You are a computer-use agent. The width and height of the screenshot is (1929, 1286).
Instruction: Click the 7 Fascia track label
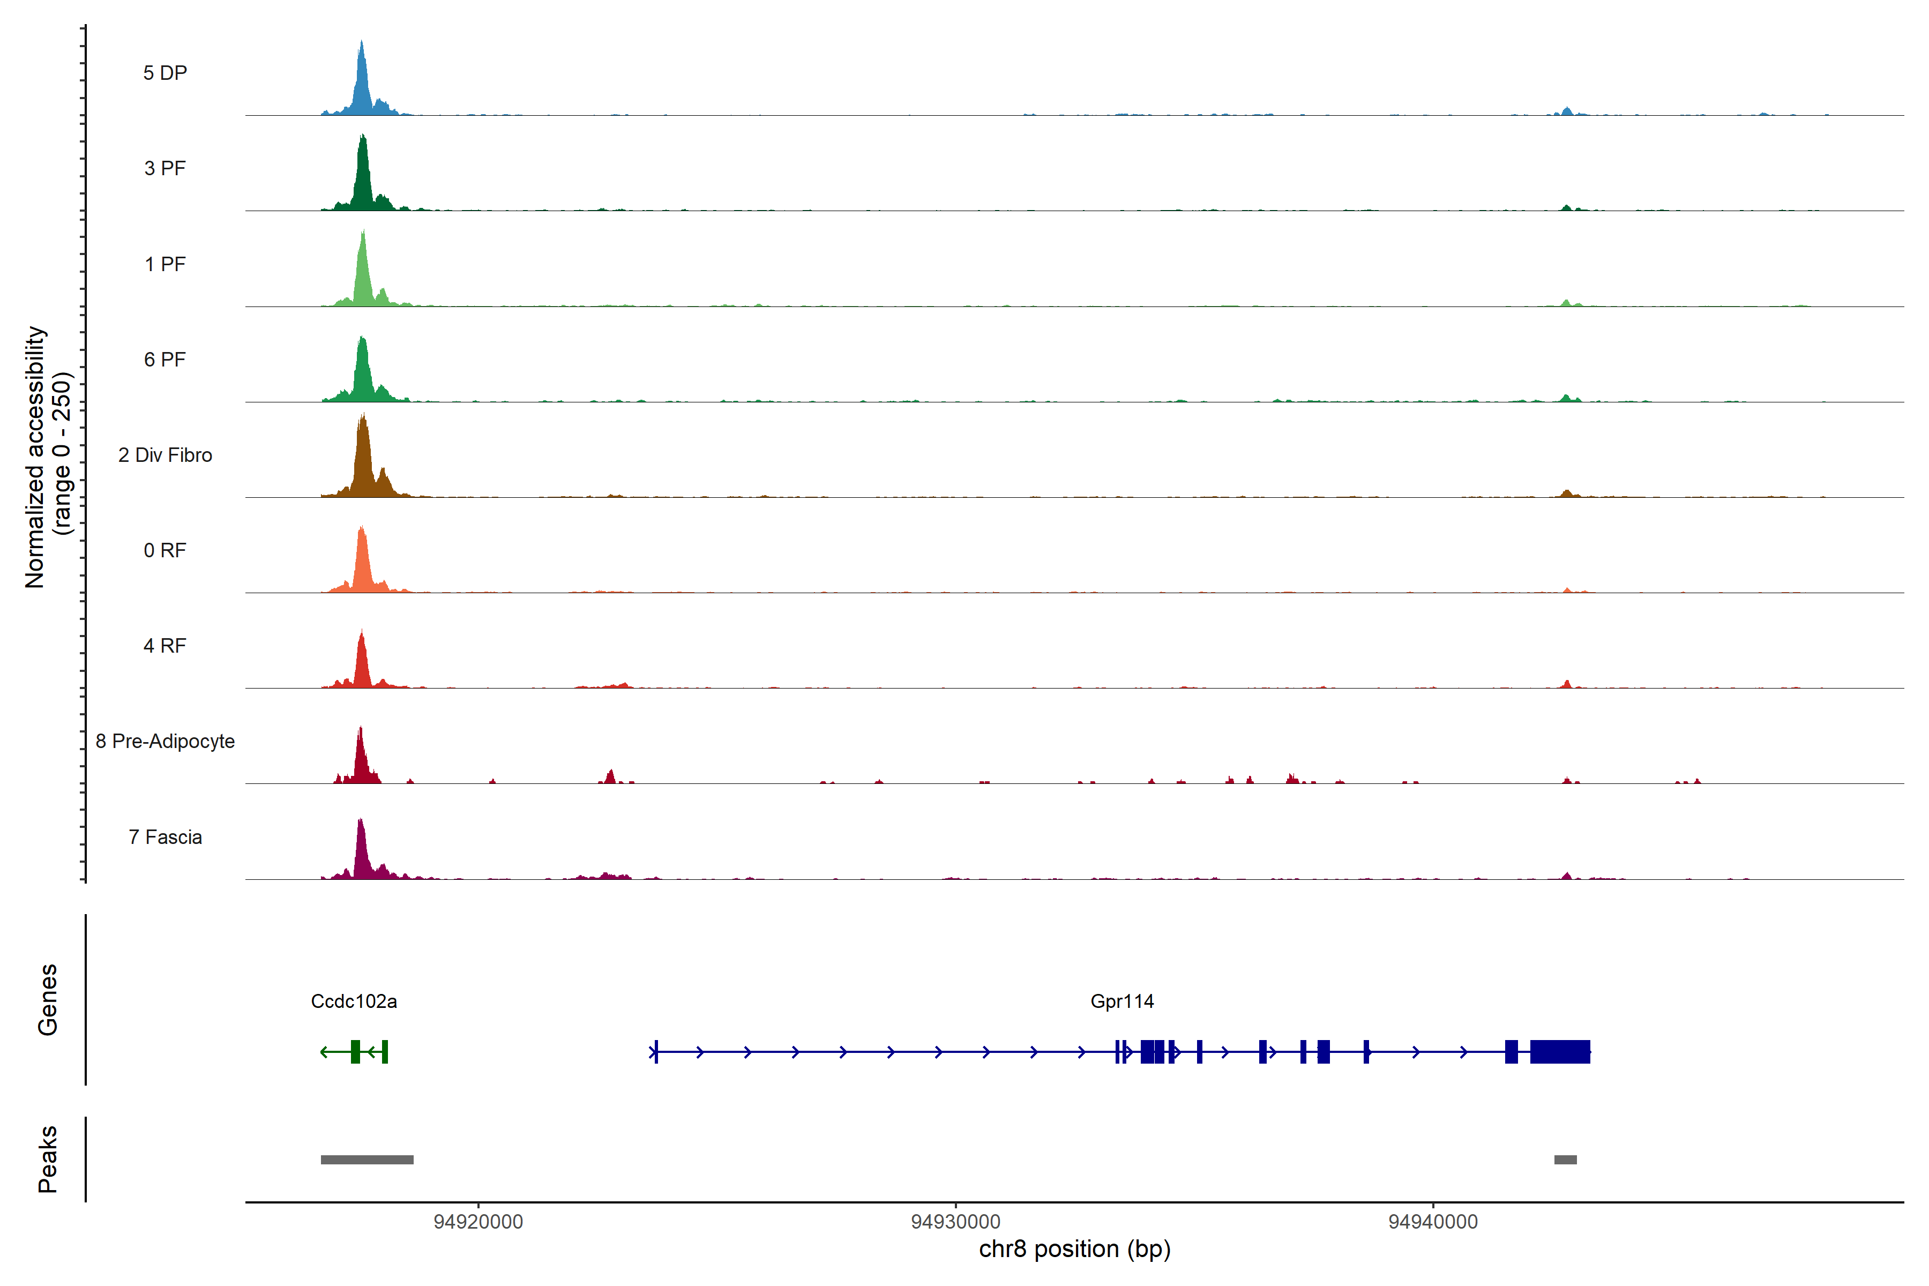tap(165, 838)
